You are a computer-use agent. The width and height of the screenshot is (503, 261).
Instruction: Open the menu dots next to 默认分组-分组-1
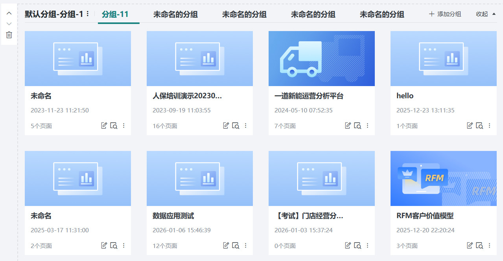pyautogui.click(x=87, y=13)
